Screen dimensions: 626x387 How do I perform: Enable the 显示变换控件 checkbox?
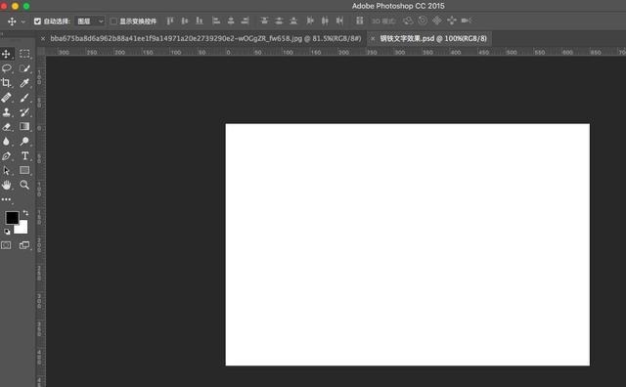tap(113, 21)
